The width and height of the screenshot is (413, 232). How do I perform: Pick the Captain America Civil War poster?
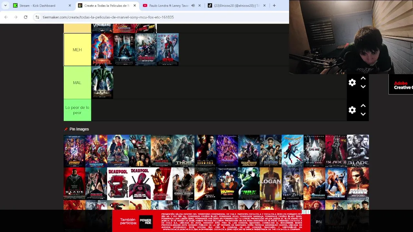314,150
